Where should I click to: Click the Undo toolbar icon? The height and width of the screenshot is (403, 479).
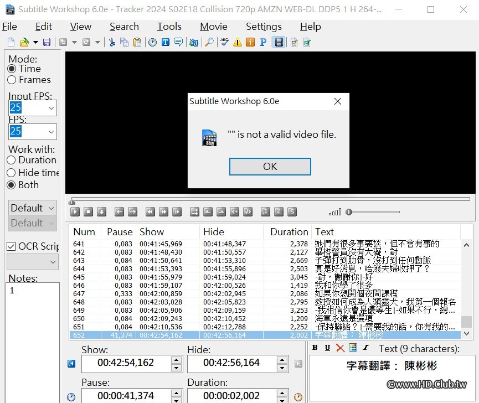[63, 42]
